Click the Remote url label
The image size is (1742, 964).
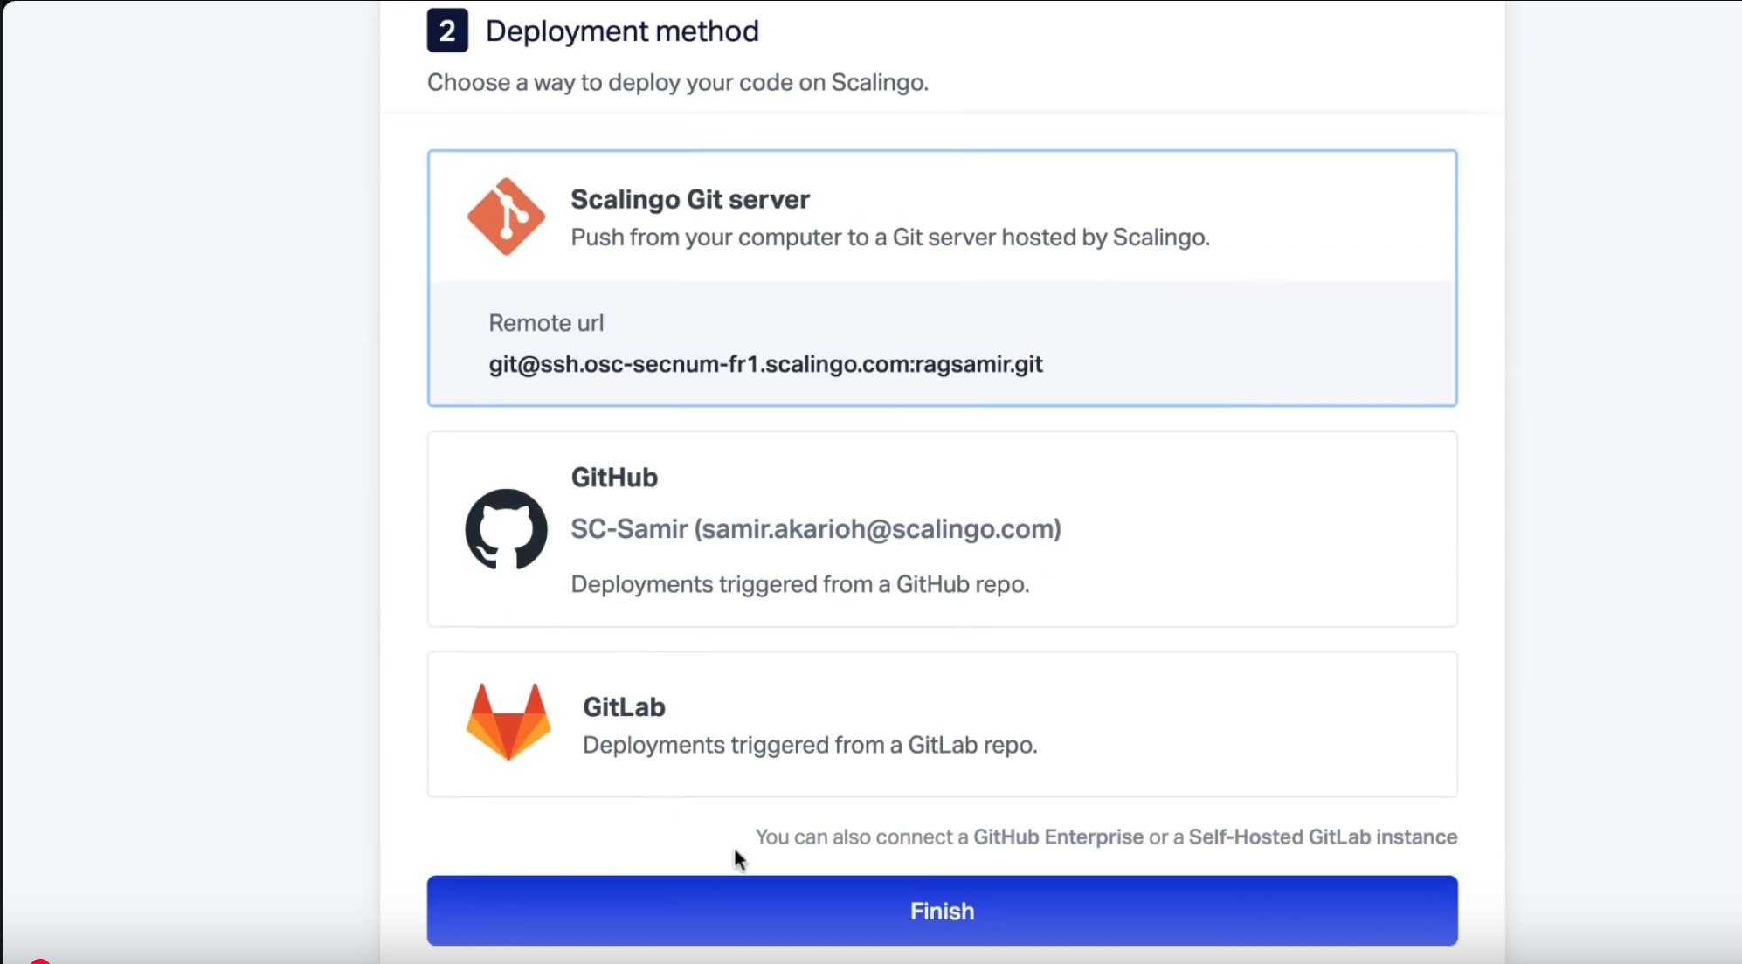[x=546, y=322]
